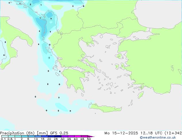Click the island of Rhodes on map
This screenshot has height=140, width=182.
coord(141,95)
